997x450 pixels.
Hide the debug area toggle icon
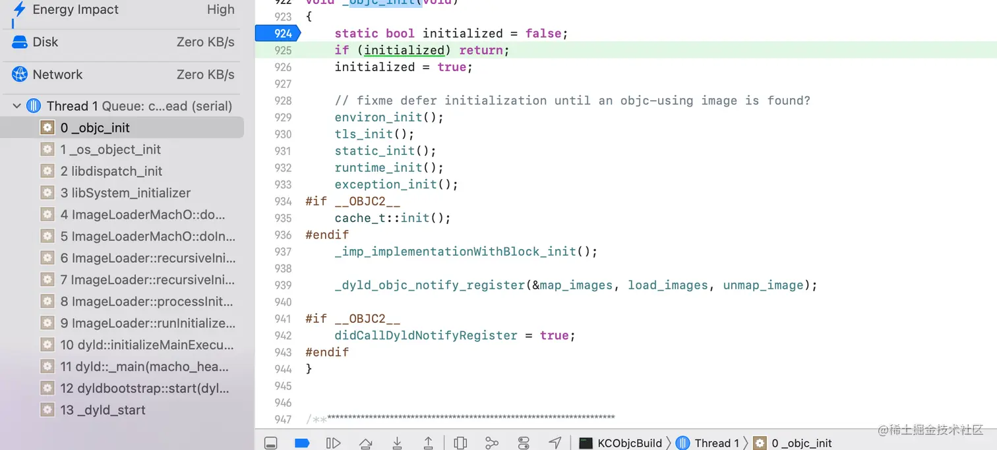tap(270, 443)
